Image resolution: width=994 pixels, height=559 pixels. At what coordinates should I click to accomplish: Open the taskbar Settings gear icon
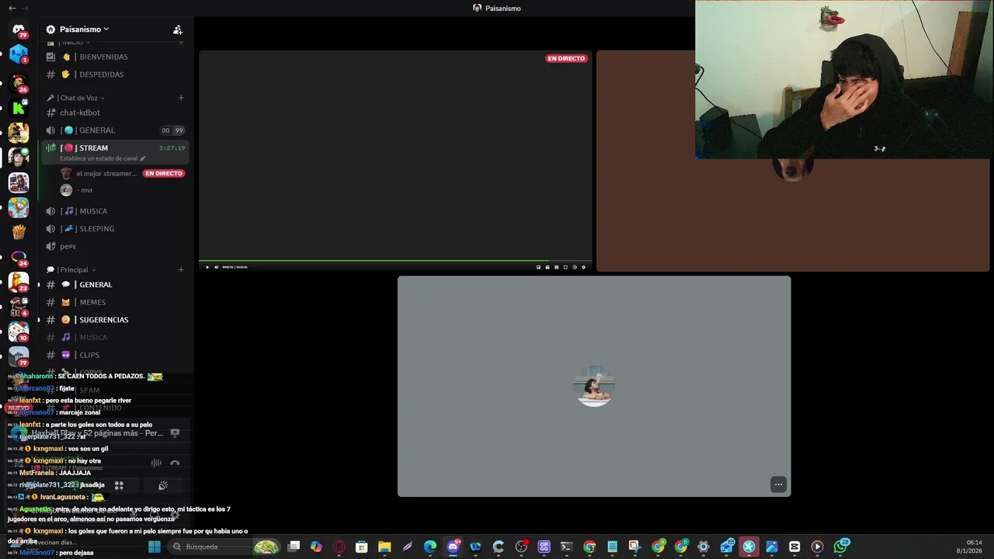pyautogui.click(x=704, y=547)
